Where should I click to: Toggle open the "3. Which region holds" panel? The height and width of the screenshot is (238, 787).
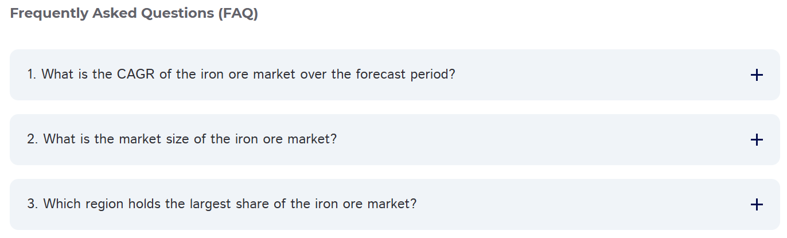[x=395, y=204]
